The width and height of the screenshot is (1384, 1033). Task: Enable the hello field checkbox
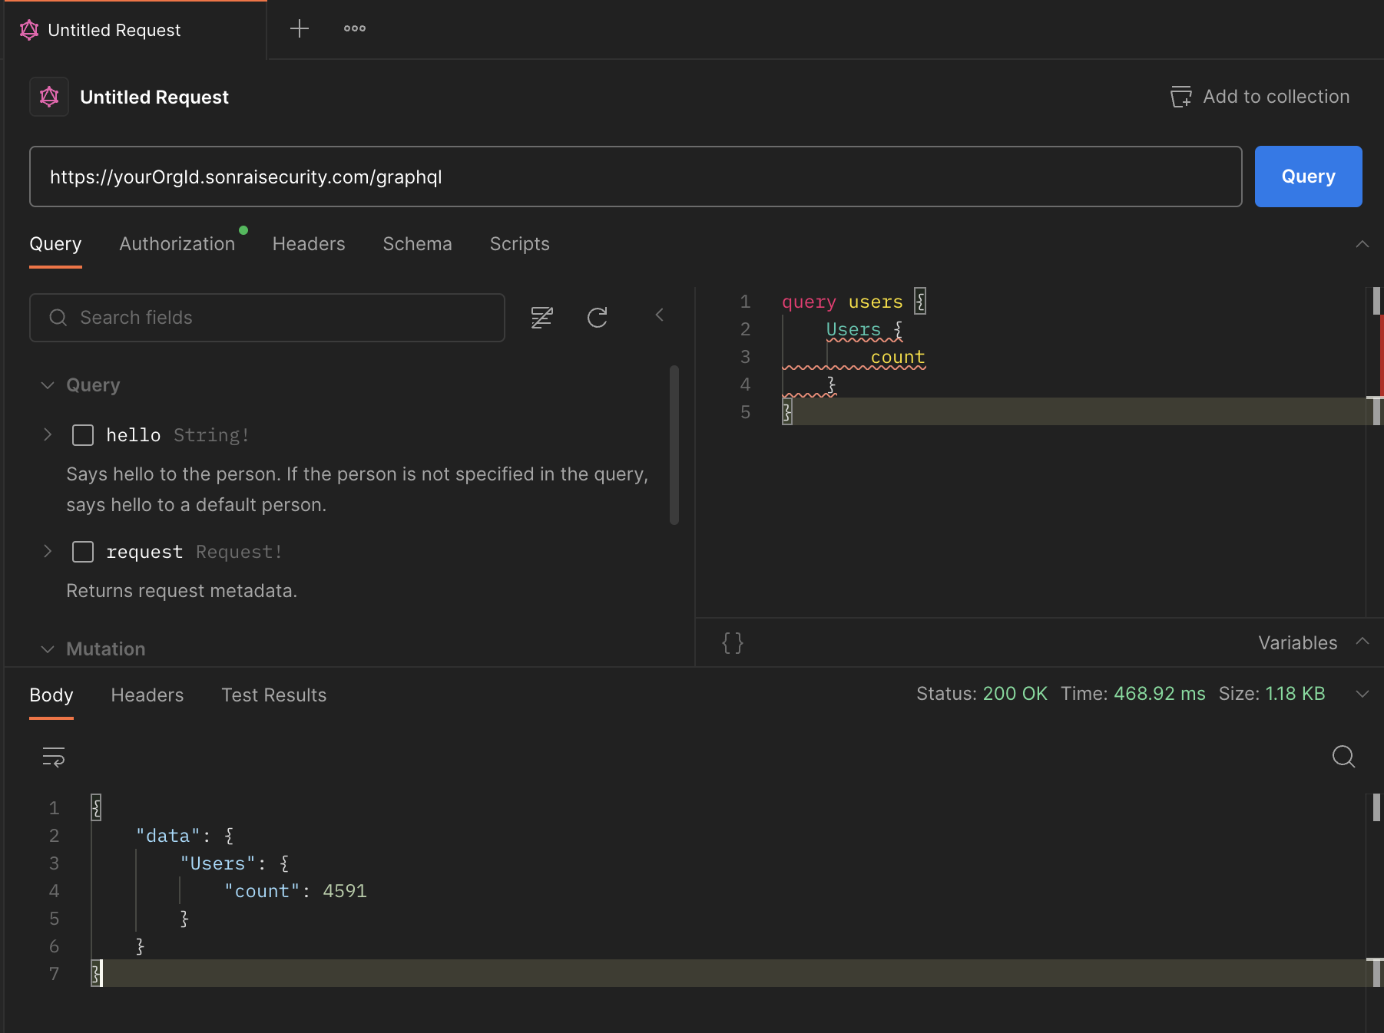pyautogui.click(x=83, y=435)
